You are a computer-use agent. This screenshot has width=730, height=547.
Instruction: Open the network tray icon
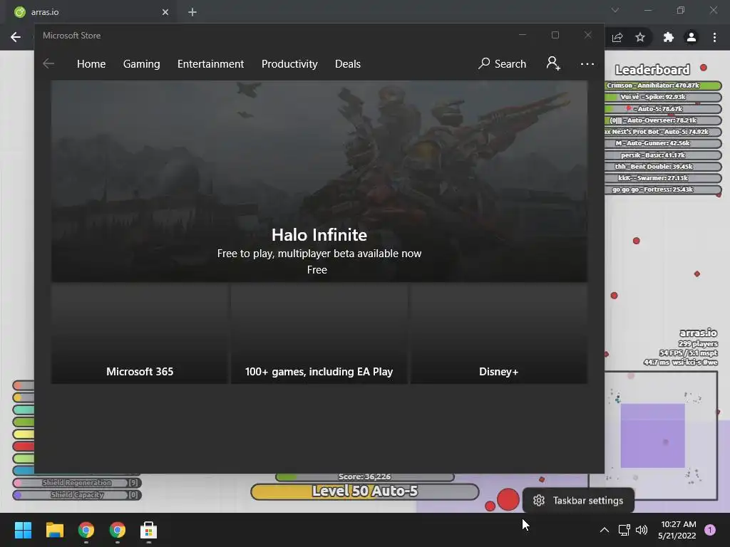click(624, 530)
